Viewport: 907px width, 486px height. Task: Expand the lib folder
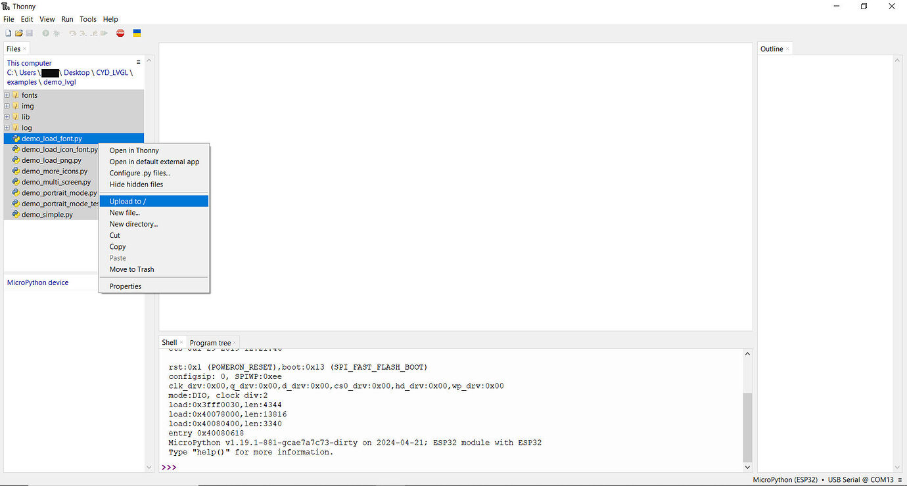7,117
